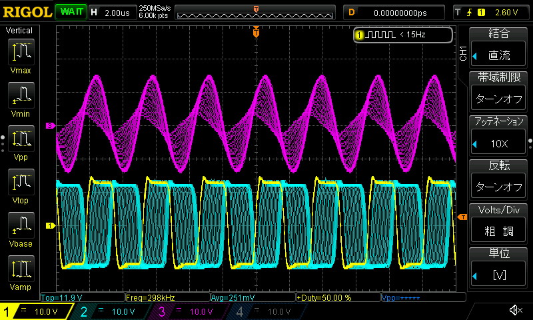533x320 pixels.
Task: Click the Top=11.9 V measurement readout
Action: click(x=83, y=297)
